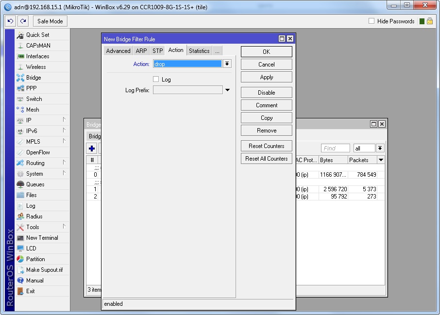
Task: Open the Bridge menu icon in sidebar
Action: [20, 78]
